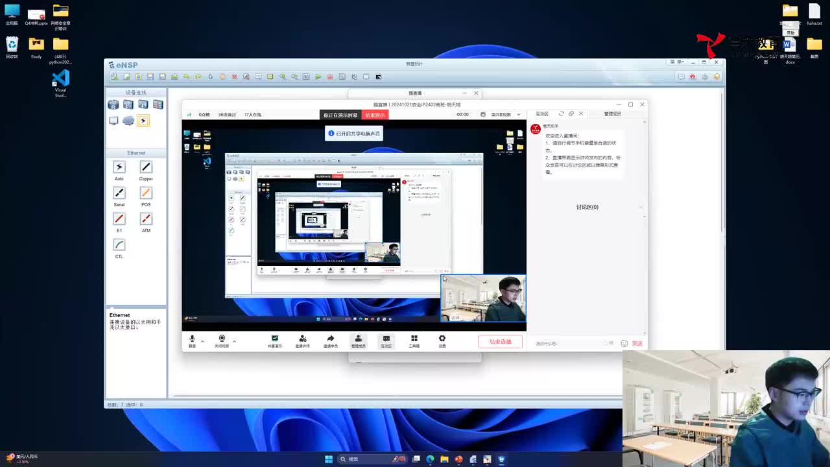Open live stream settings gear
Image resolution: width=830 pixels, height=467 pixels.
442,341
